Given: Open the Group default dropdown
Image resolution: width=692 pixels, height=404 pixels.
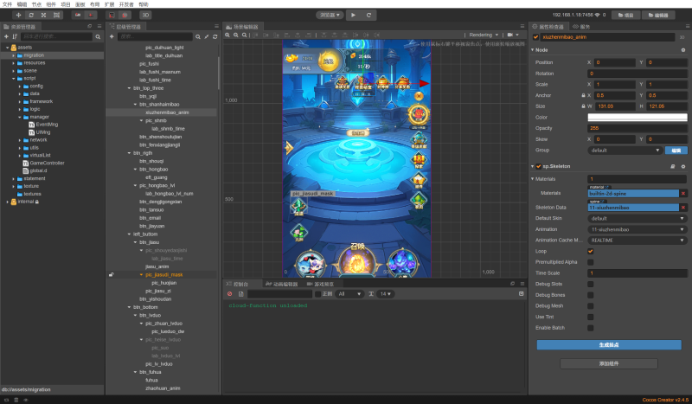Looking at the screenshot, I should click(625, 151).
